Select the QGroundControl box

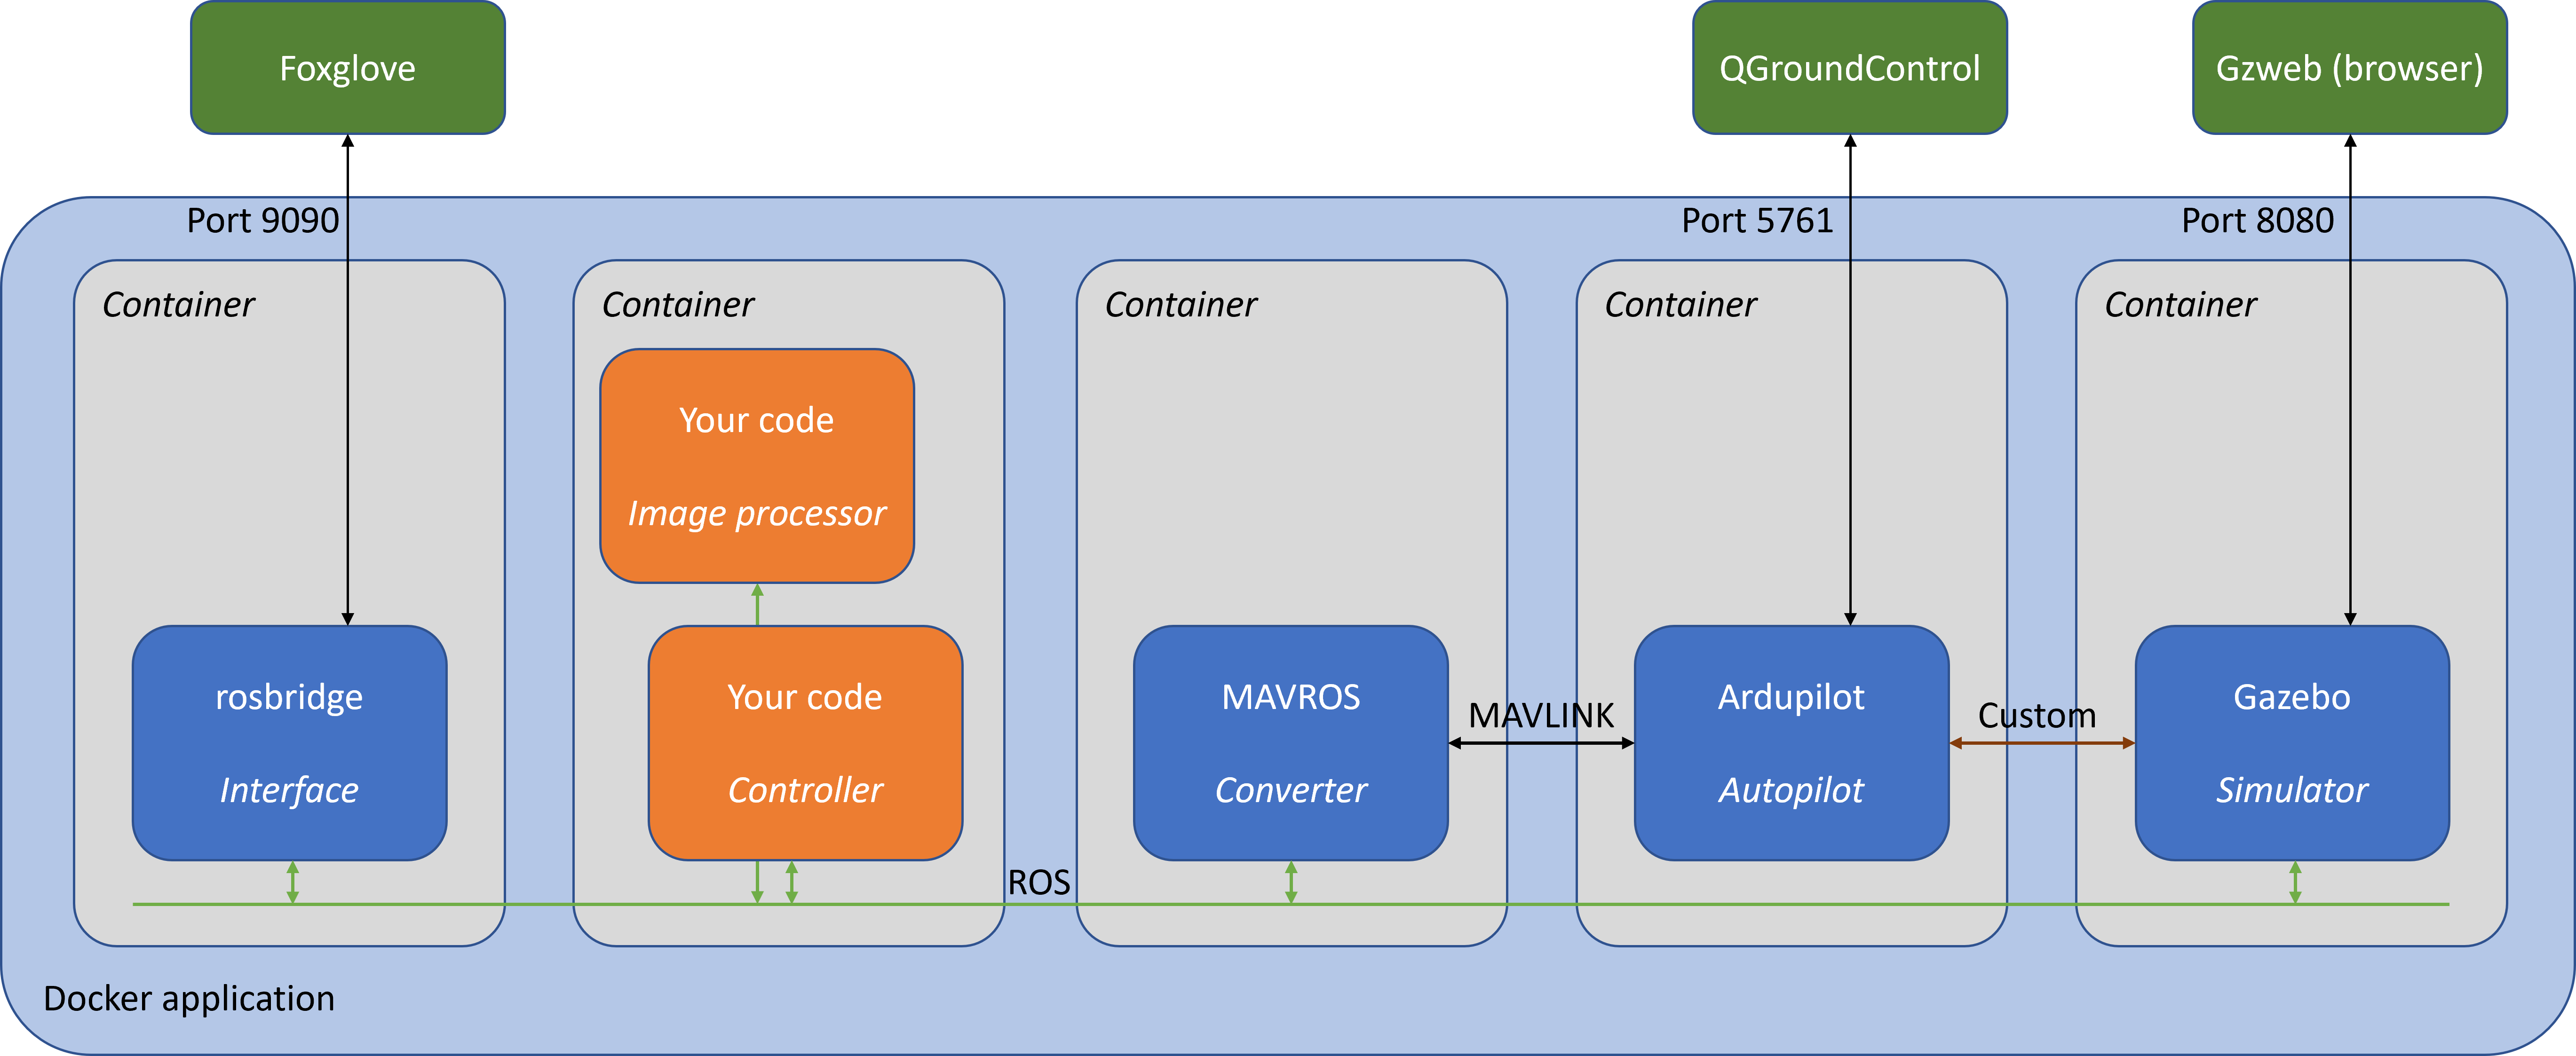click(1850, 67)
